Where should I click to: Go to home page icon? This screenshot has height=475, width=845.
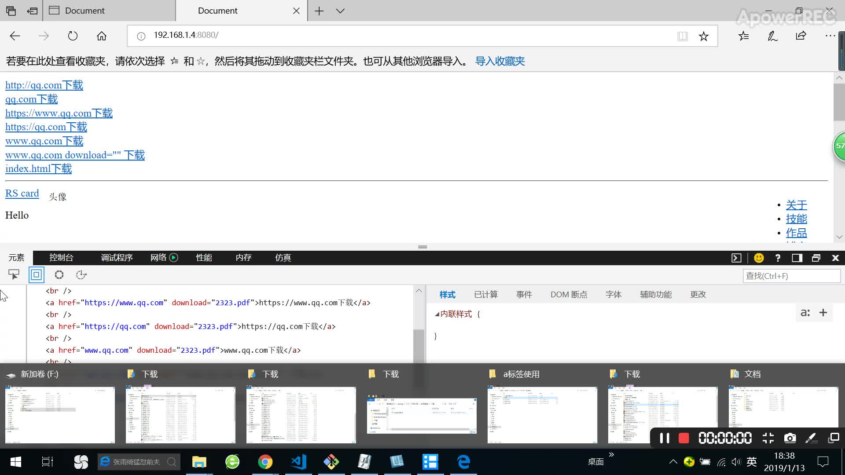(x=102, y=36)
